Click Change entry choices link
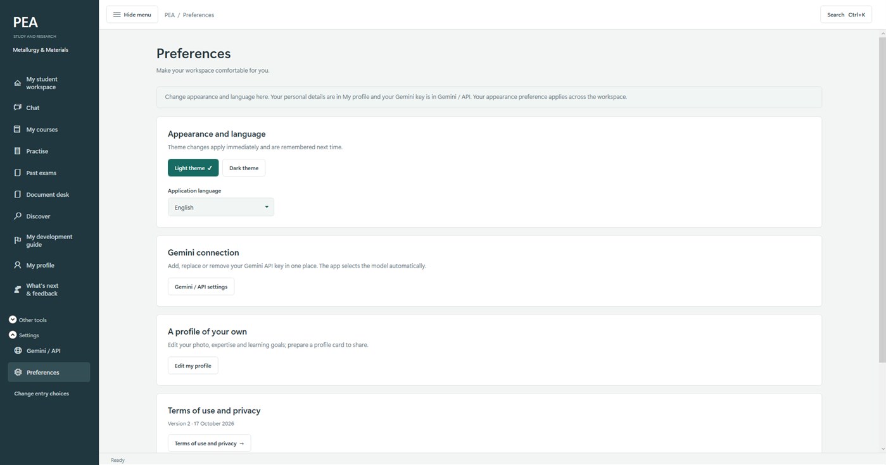Screen dimensions: 886x465 tap(42, 394)
